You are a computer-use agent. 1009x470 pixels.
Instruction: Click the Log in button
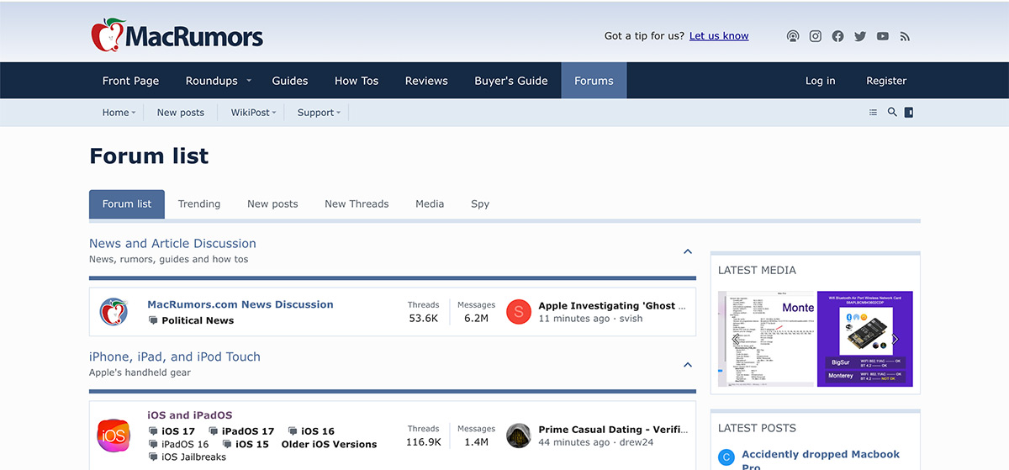coord(820,81)
